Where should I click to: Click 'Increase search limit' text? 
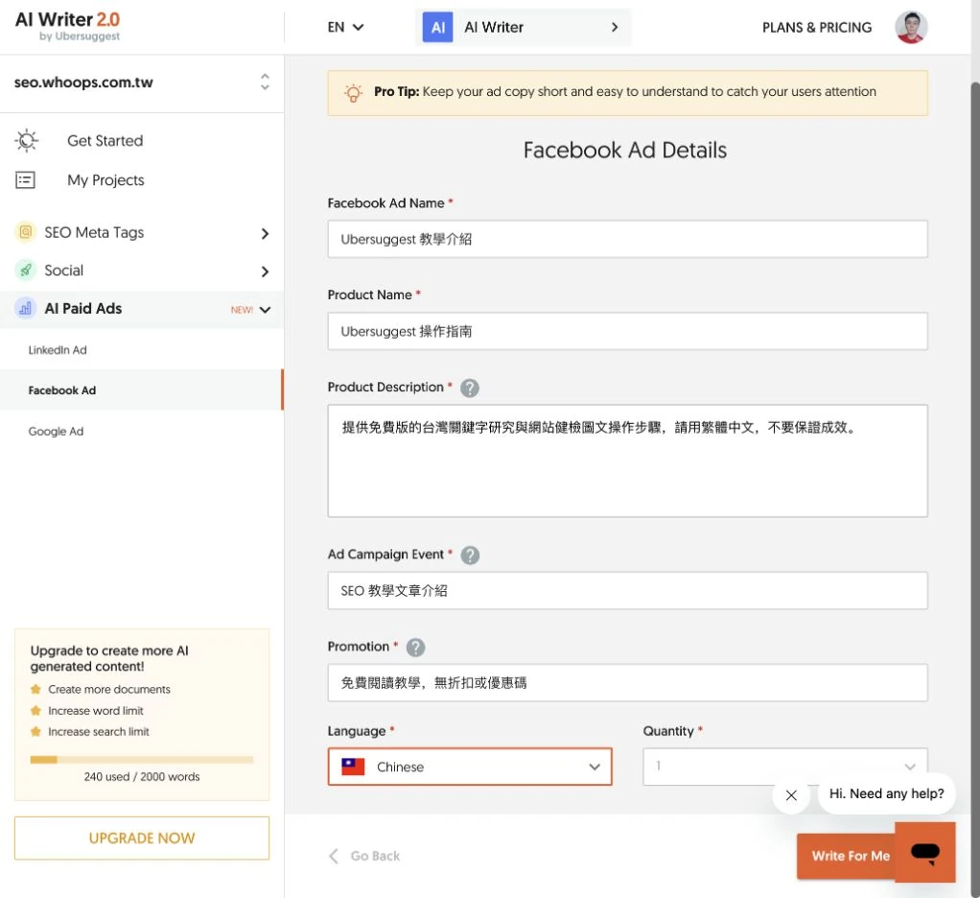click(x=99, y=732)
